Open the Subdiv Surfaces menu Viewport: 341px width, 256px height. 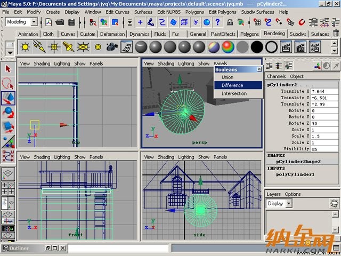coord(257,12)
